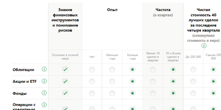Toggle knowledge checkbox for Акции и ETF
The height and width of the screenshot is (110, 221).
click(x=65, y=81)
